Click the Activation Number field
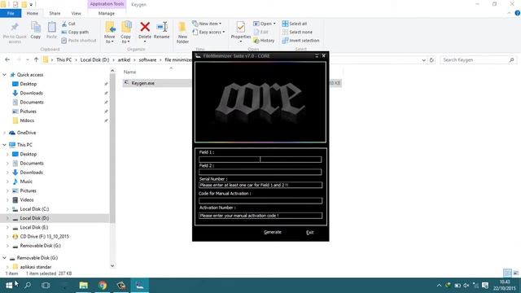Image resolution: width=521 pixels, height=293 pixels. [x=260, y=216]
